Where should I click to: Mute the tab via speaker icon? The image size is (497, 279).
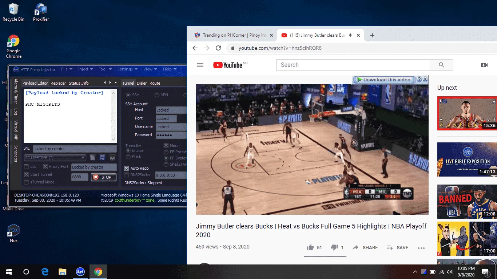coord(351,35)
